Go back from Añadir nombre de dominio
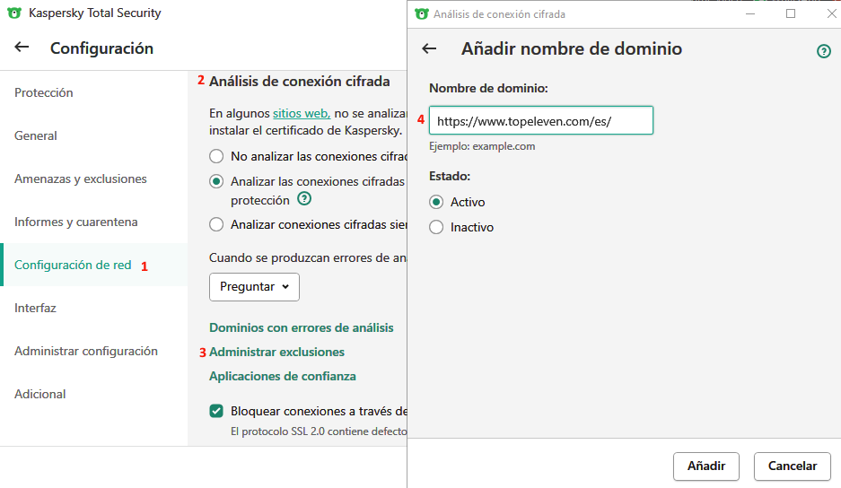Screen dimensions: 841x488 (429, 48)
